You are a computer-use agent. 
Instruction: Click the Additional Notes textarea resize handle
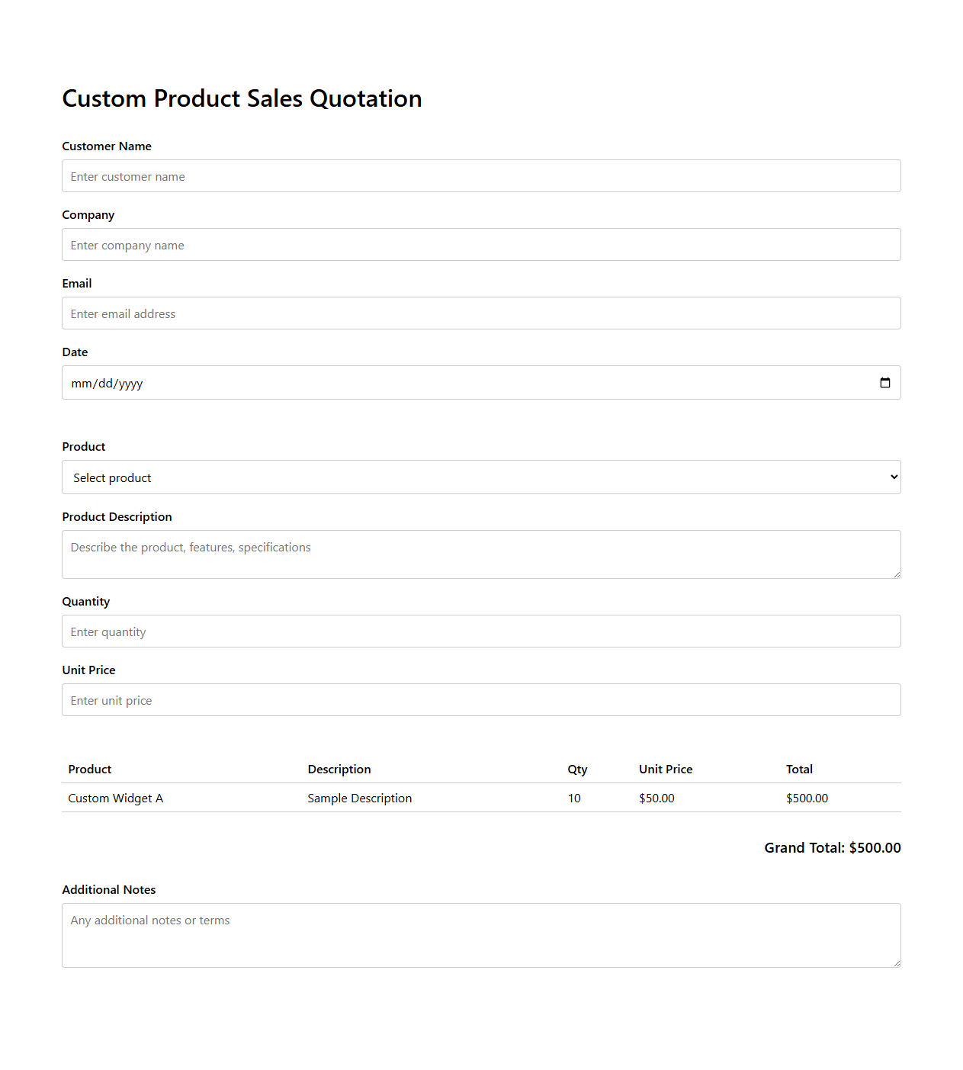click(897, 964)
